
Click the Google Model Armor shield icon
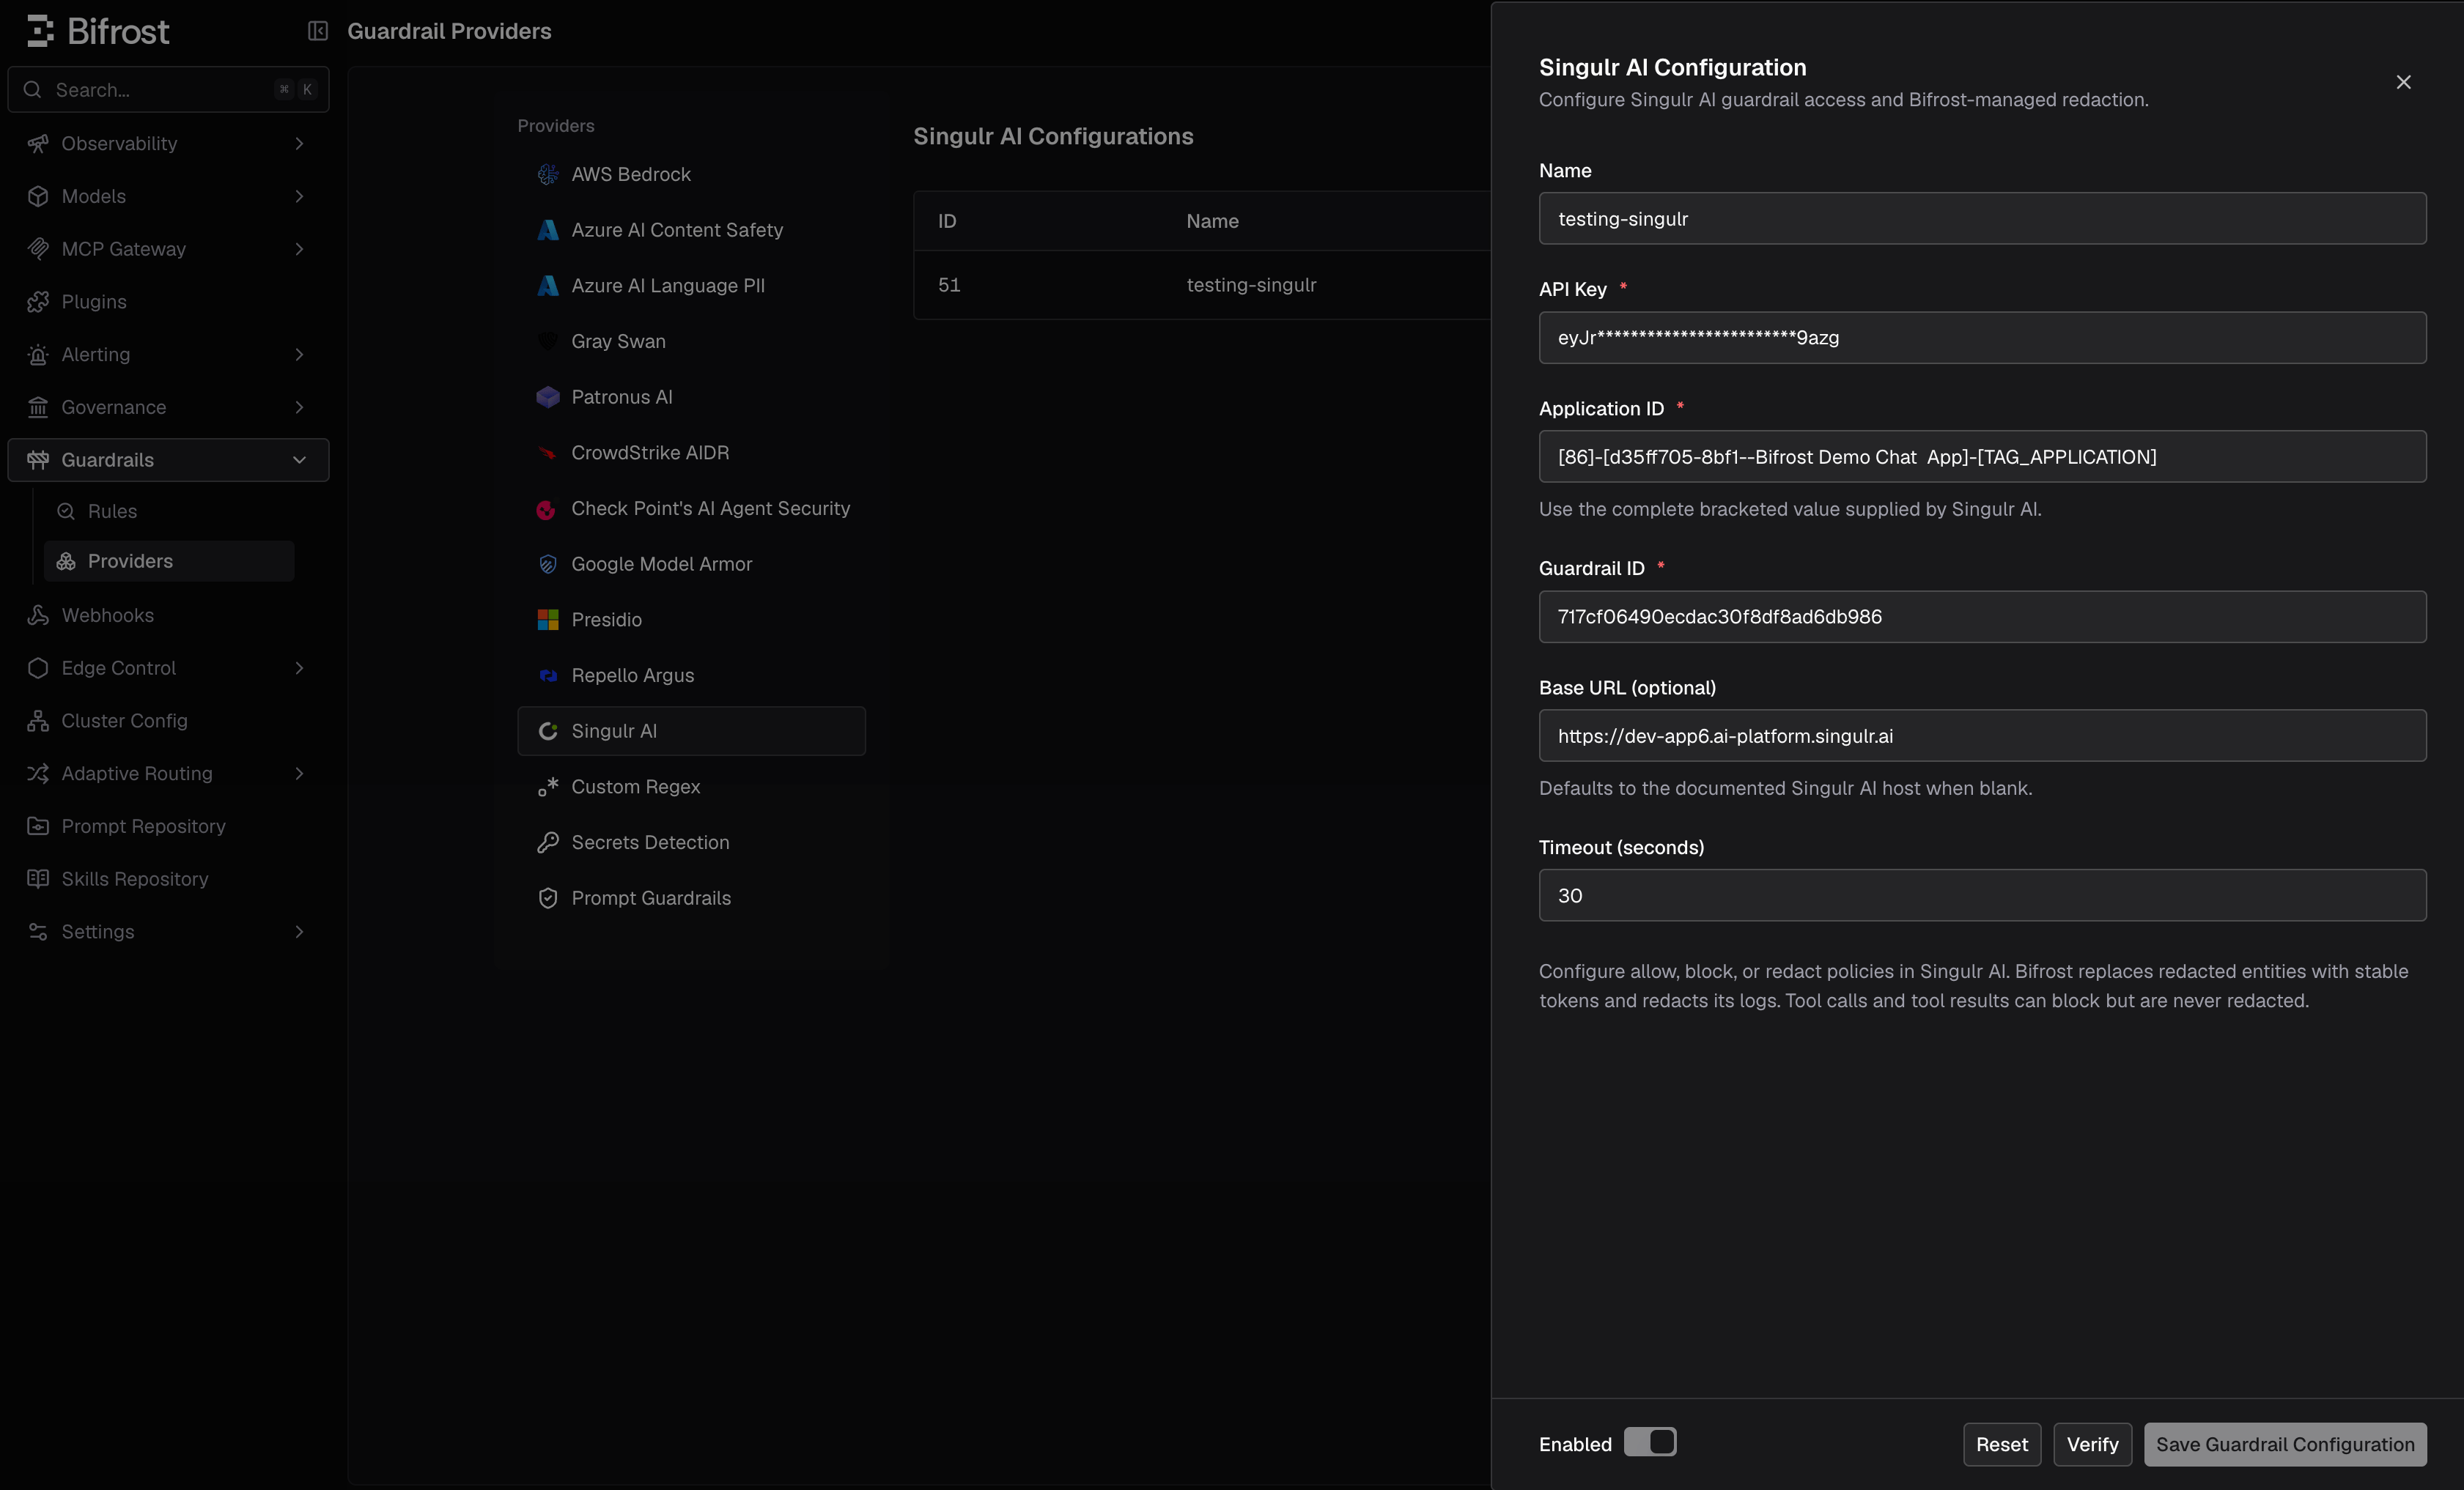tap(548, 565)
